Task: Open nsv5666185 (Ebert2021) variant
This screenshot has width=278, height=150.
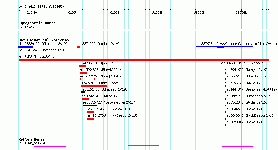Action: pyautogui.click(x=245, y=76)
